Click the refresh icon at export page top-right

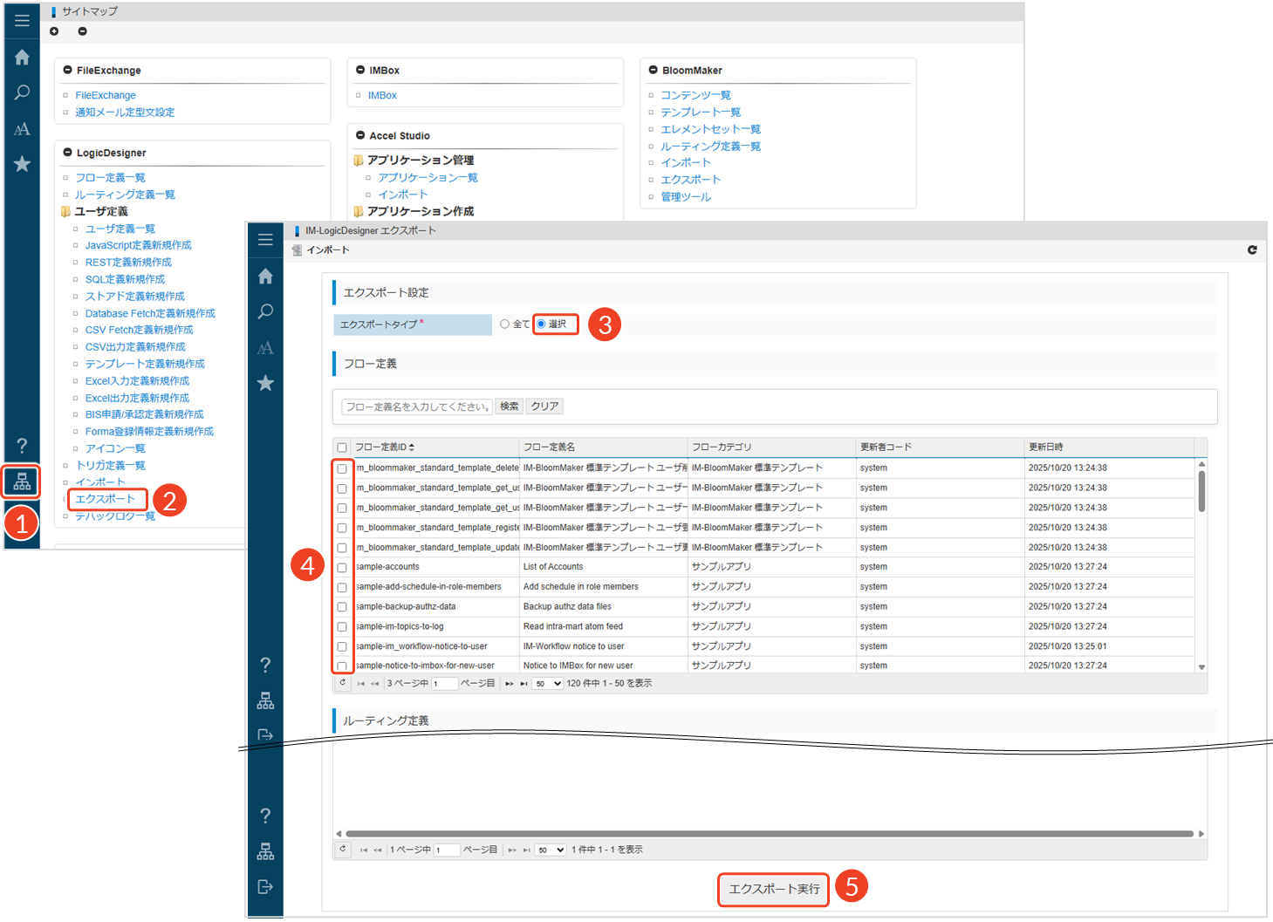coord(1252,249)
